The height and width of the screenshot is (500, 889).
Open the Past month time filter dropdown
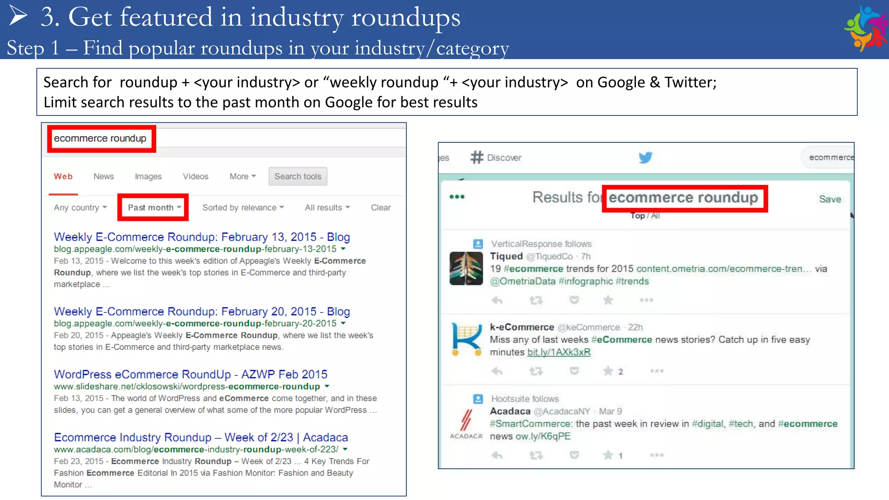(155, 207)
